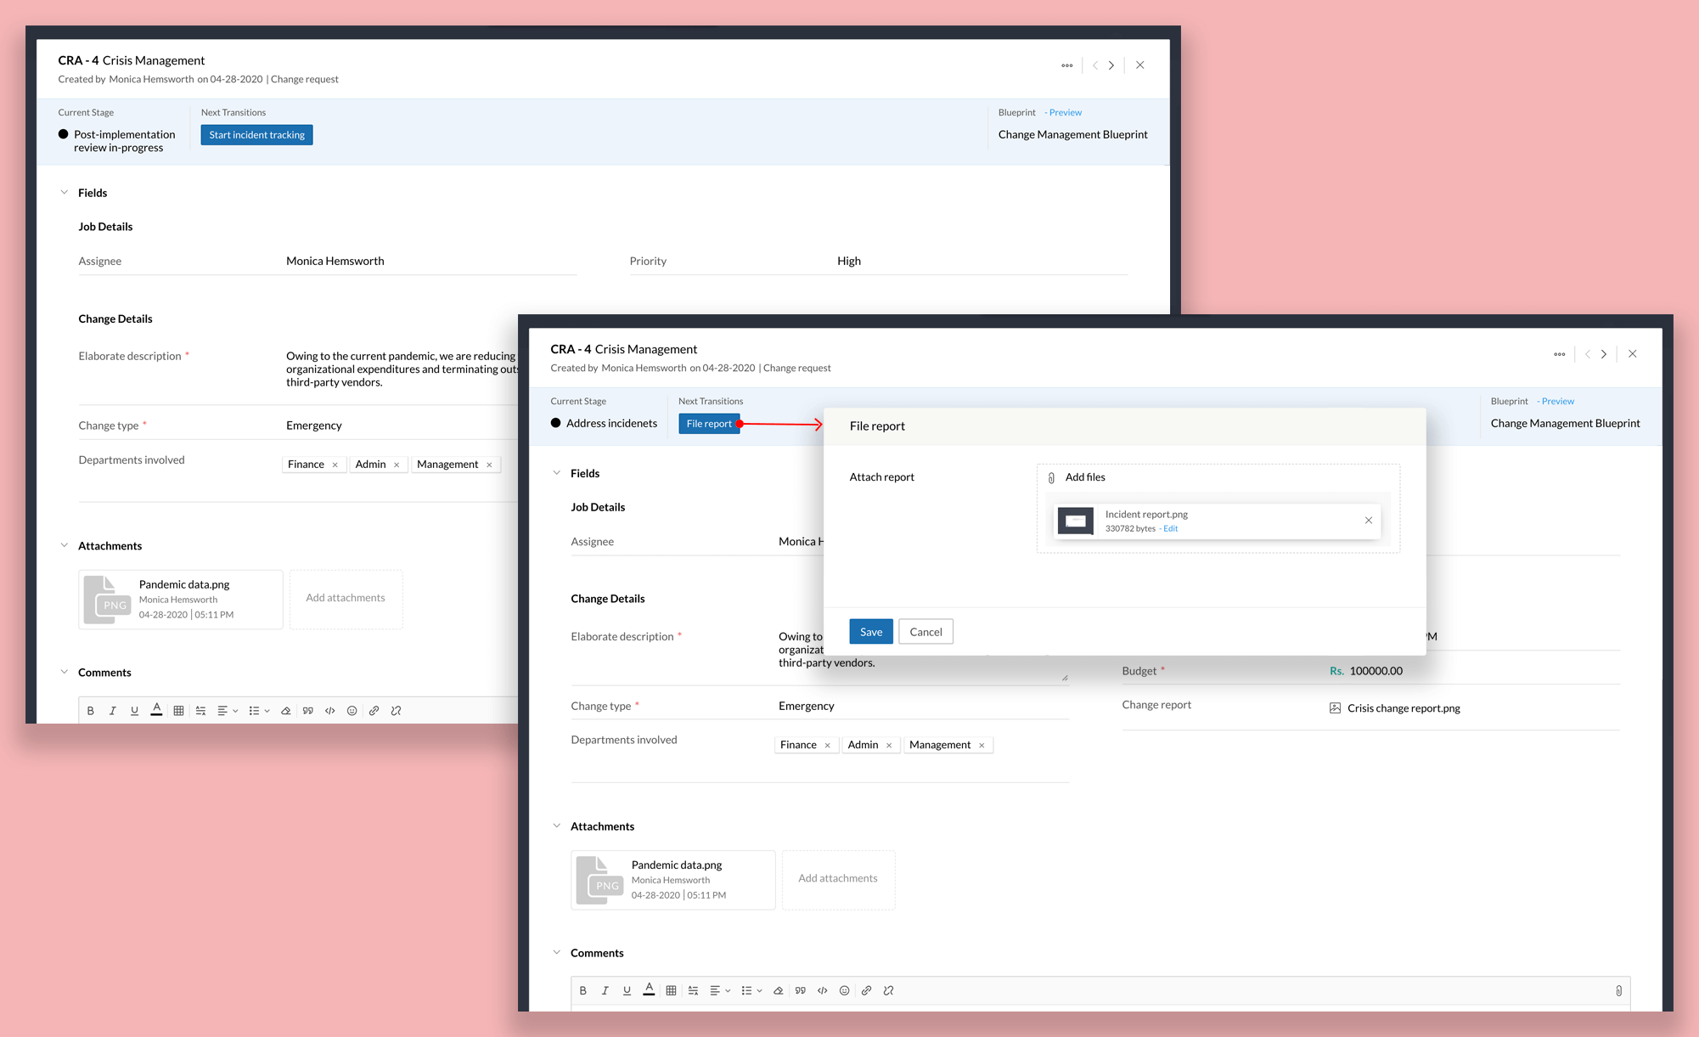Remove Finance tag in front window
This screenshot has height=1037, width=1699.
(828, 745)
